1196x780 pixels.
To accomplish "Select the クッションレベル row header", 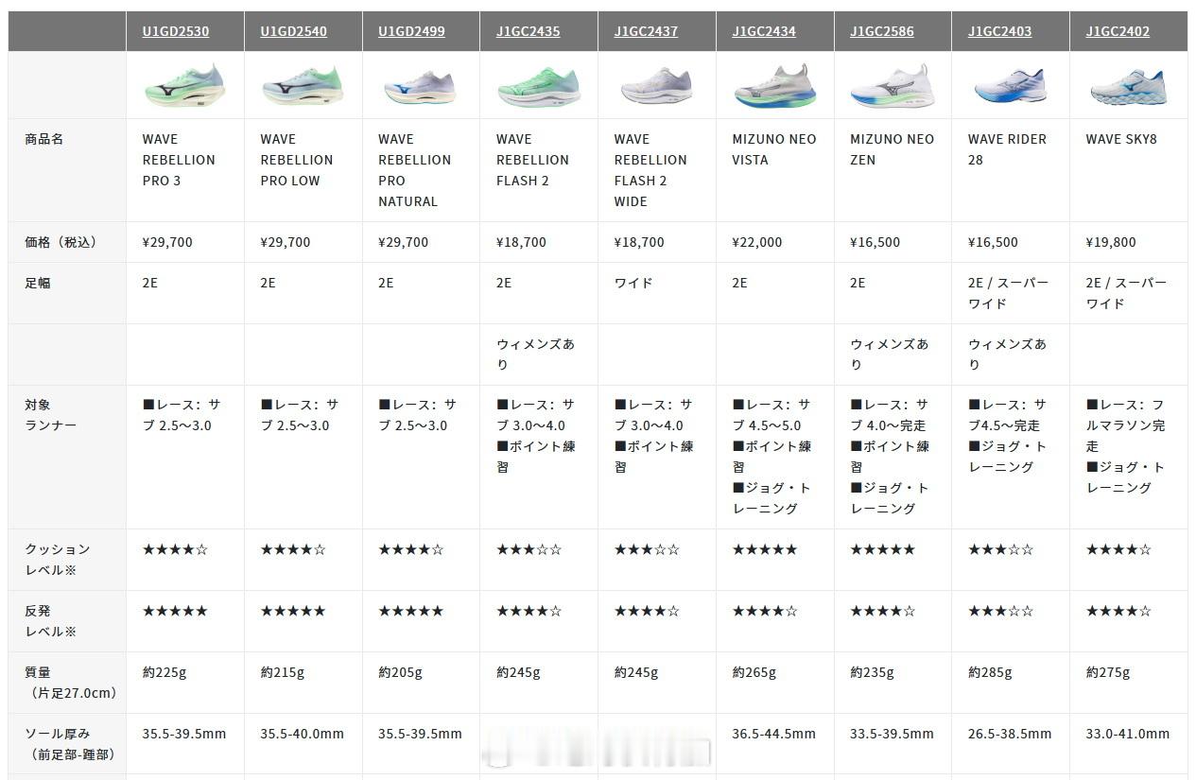I will pyautogui.click(x=67, y=560).
